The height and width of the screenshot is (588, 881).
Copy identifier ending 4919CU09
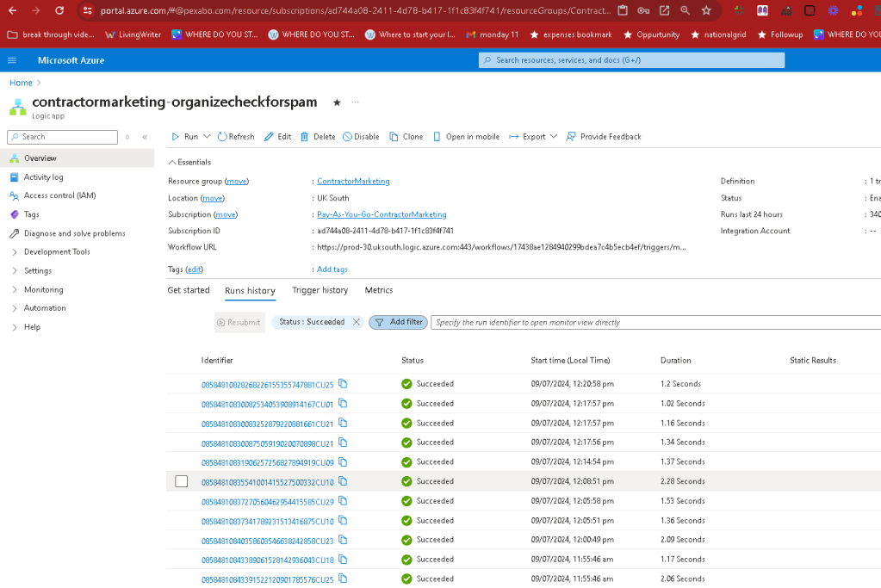point(343,462)
